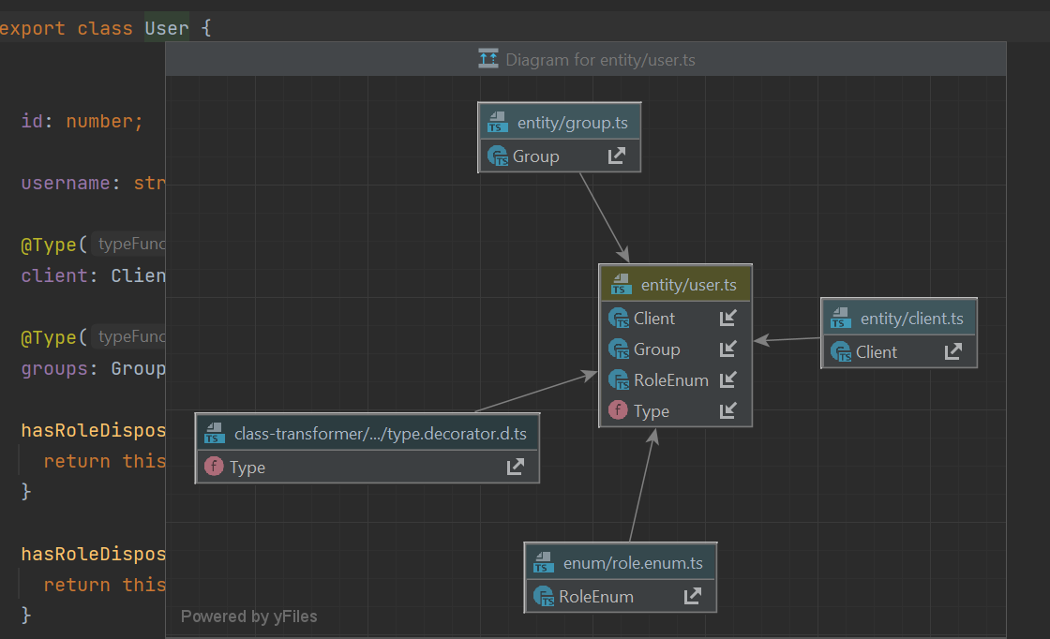The height and width of the screenshot is (639, 1050).
Task: Click the export arrow icon beside RoleEnum in role.enum.ts
Action: pyautogui.click(x=692, y=596)
